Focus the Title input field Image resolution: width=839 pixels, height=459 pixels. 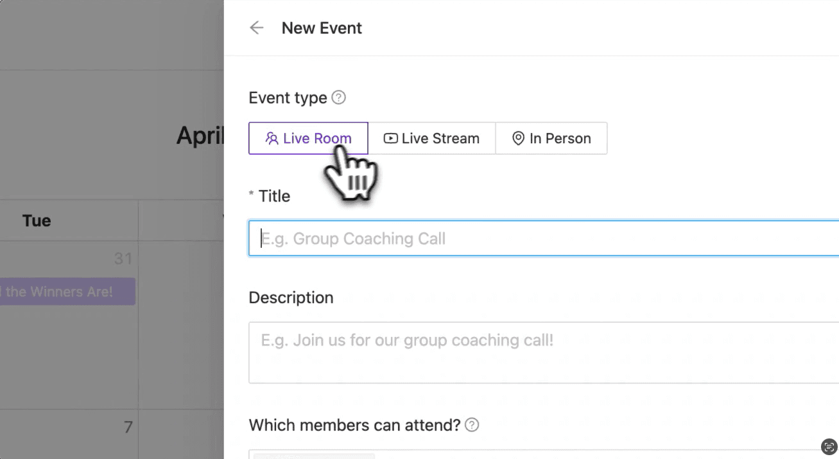(544, 239)
